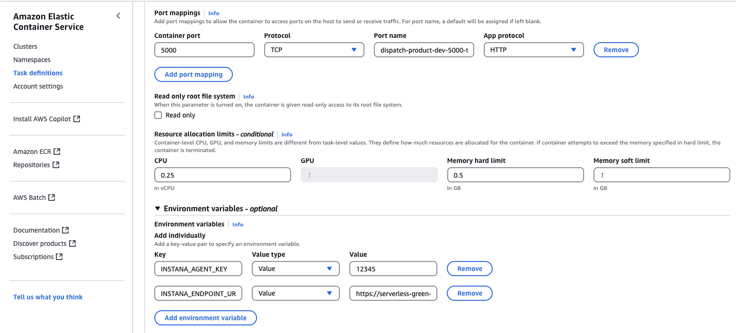Open the Protocol dropdown showing TCP

314,50
